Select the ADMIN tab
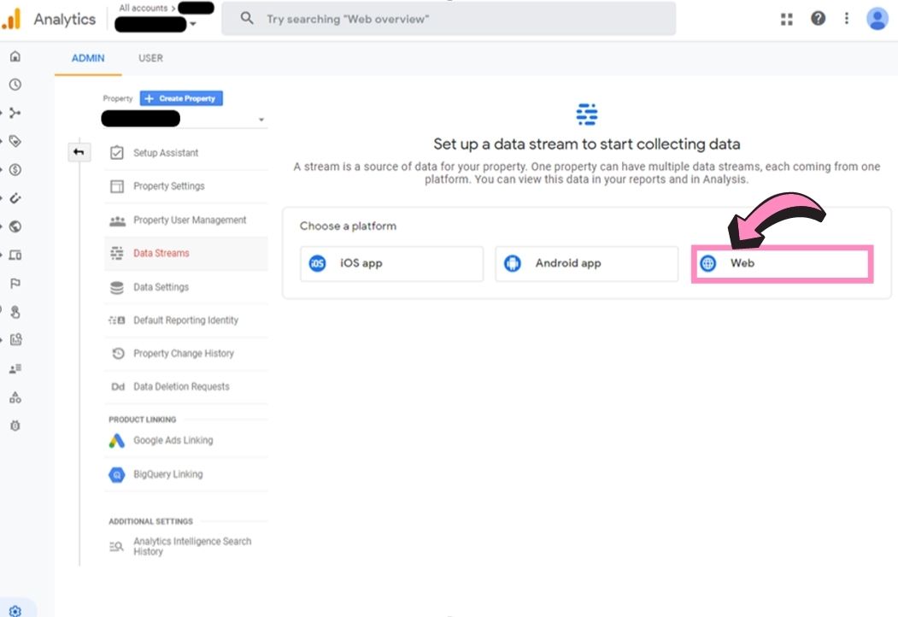 (88, 58)
